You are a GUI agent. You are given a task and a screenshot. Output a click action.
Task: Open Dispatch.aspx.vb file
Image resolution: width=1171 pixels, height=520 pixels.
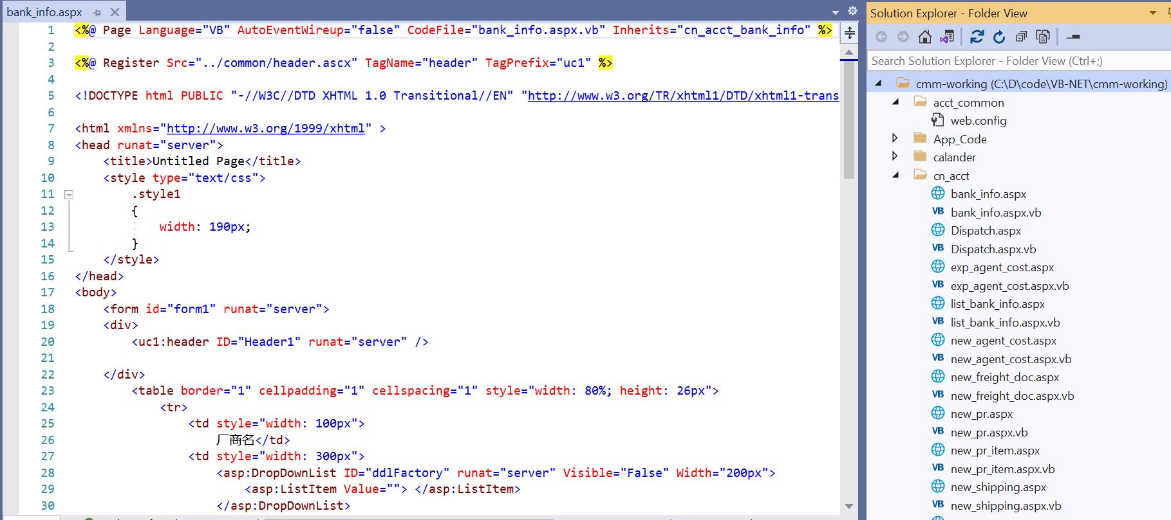coord(993,249)
